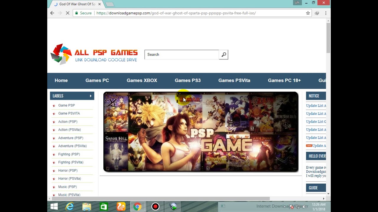Viewport: 378px width, 212px height.
Task: Open Windows Store from the taskbar
Action: (x=104, y=207)
